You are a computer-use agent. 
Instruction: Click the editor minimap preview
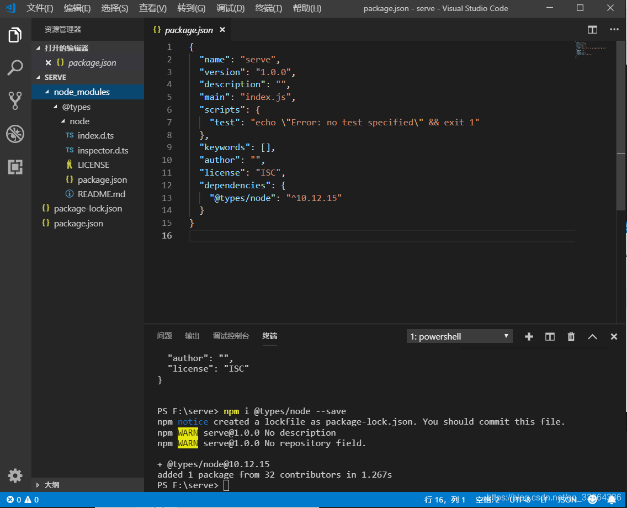[591, 49]
